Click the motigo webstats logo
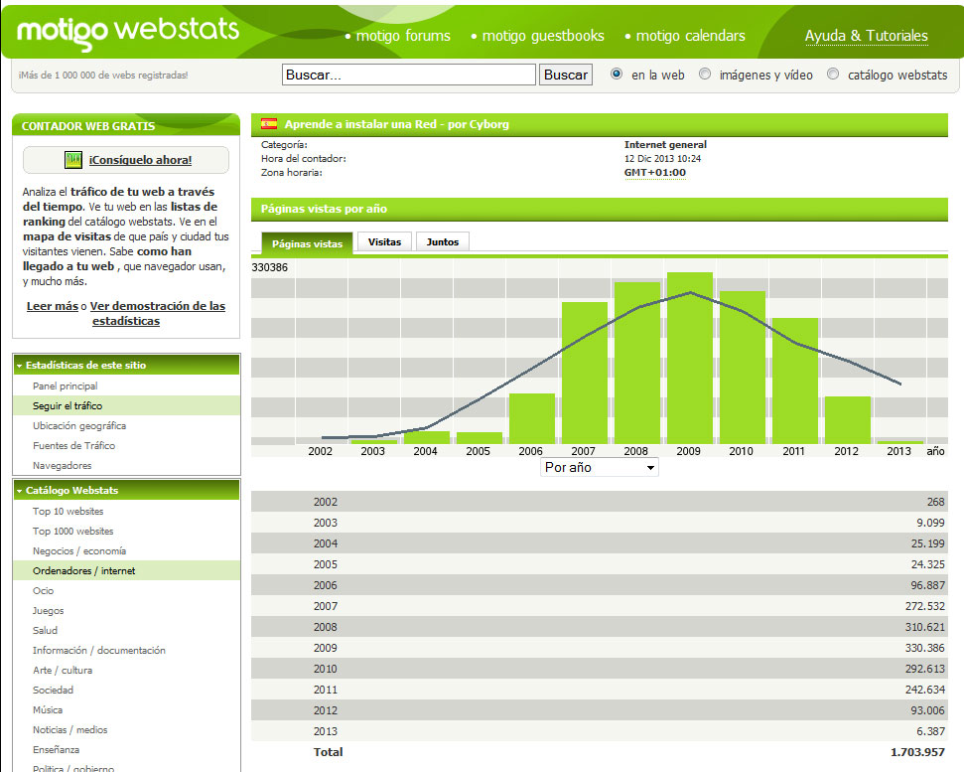964x772 pixels. pyautogui.click(x=127, y=32)
